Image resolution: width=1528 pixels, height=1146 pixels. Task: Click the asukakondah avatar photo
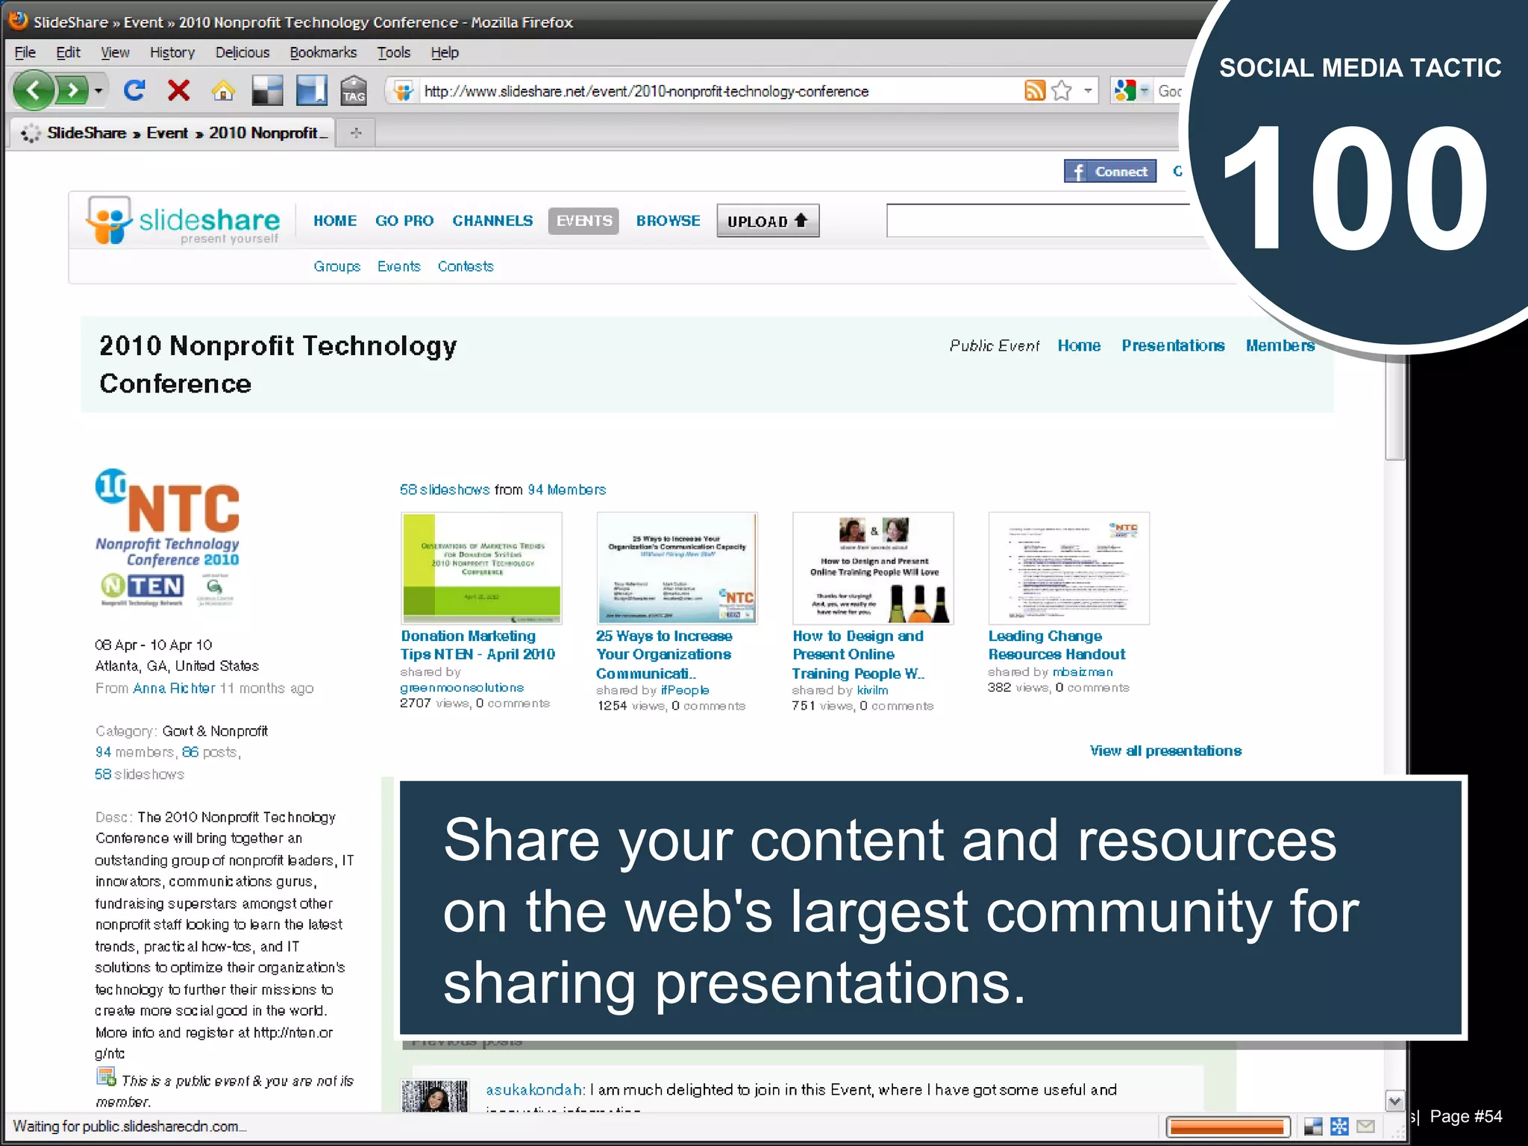pyautogui.click(x=434, y=1096)
